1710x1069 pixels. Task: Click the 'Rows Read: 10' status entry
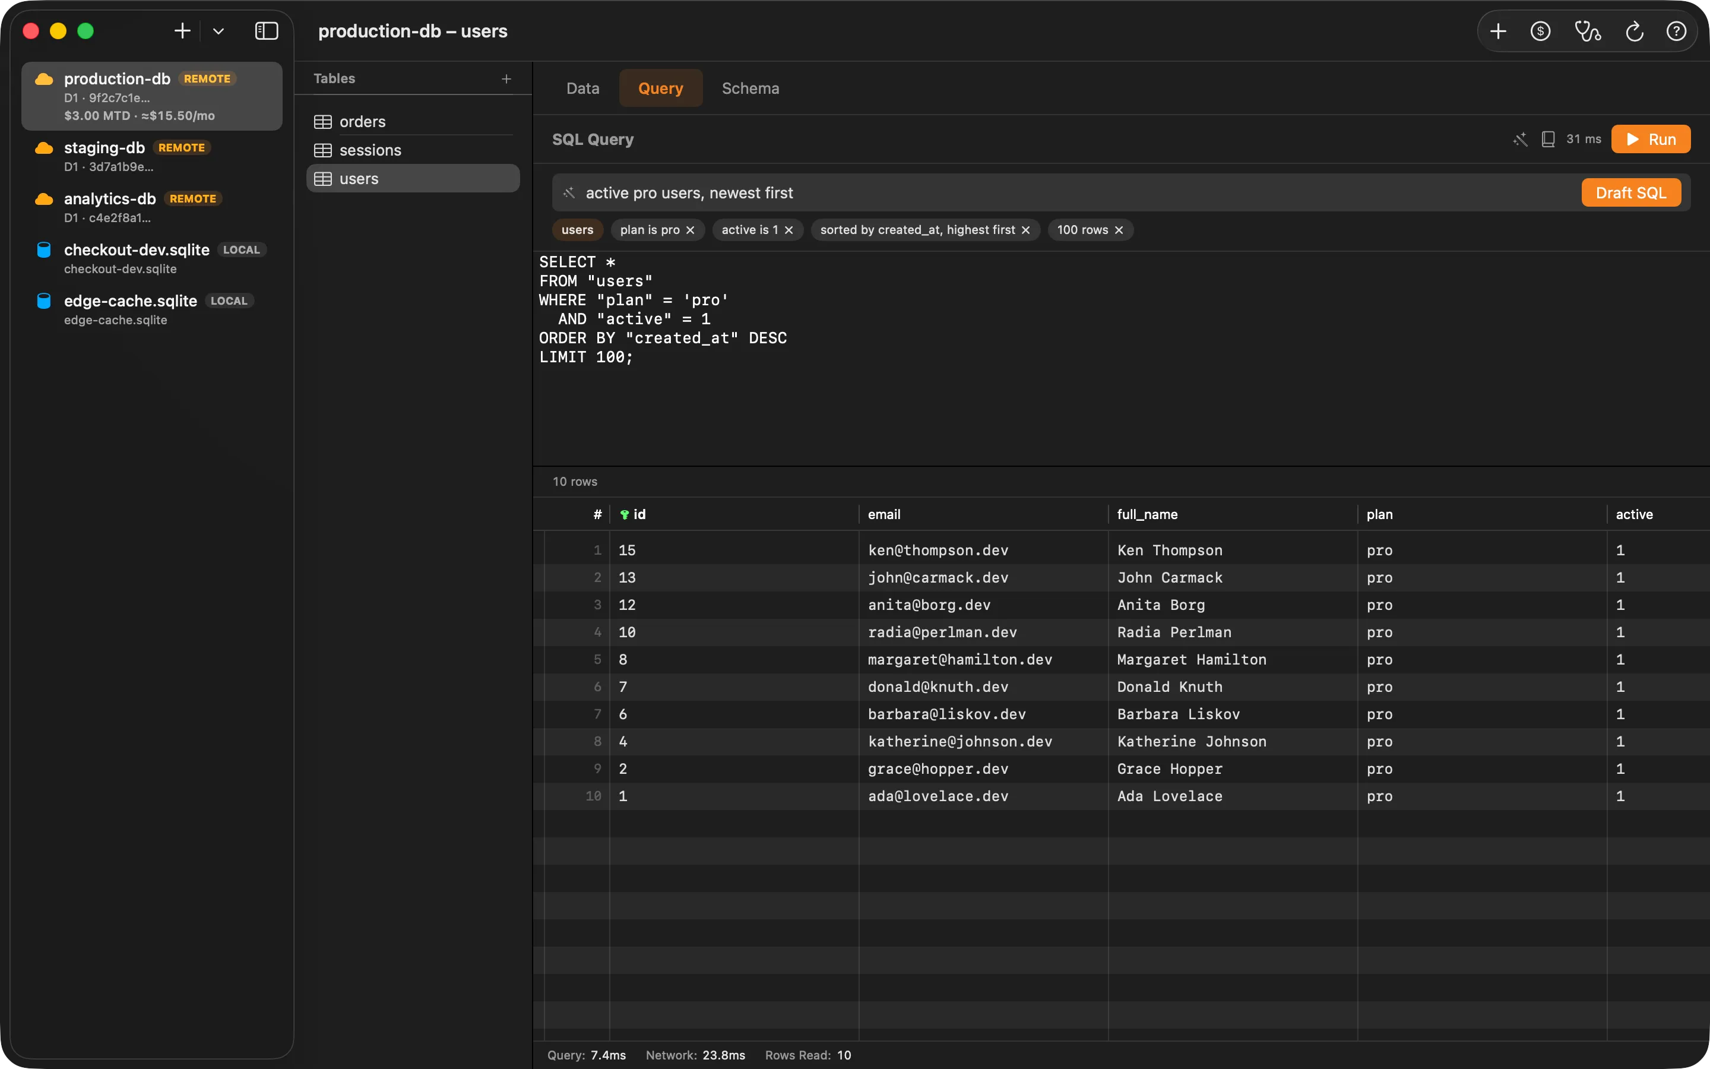tap(807, 1055)
